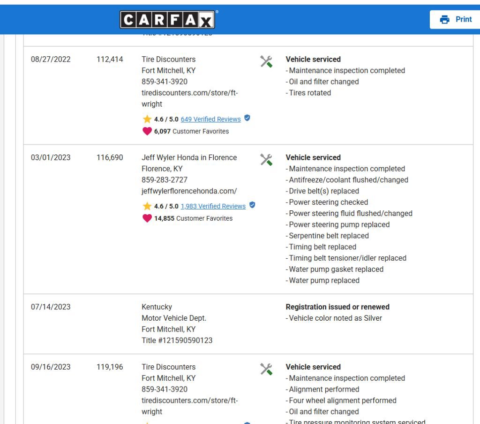Select date 03/01/2023
The height and width of the screenshot is (424, 480).
pyautogui.click(x=51, y=158)
